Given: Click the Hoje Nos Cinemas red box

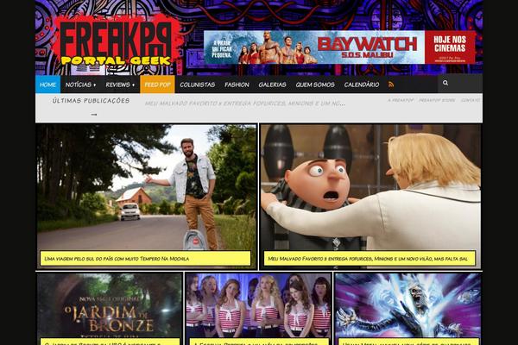Looking at the screenshot, I should tap(450, 47).
